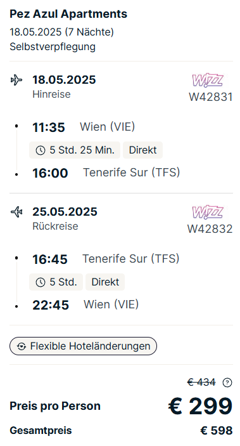Click the crossed-out € 434 price
The image size is (240, 446).
pyautogui.click(x=201, y=383)
